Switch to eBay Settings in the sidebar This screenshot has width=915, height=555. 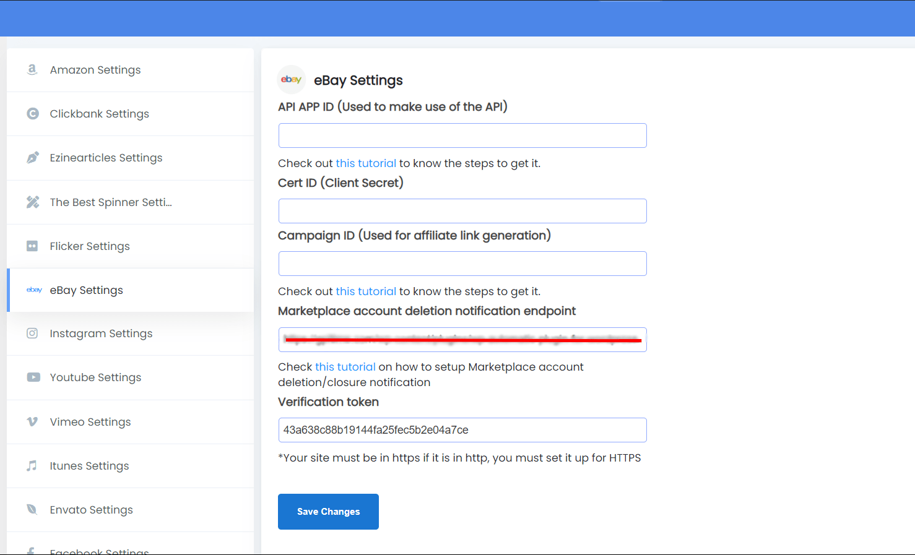pyautogui.click(x=86, y=290)
